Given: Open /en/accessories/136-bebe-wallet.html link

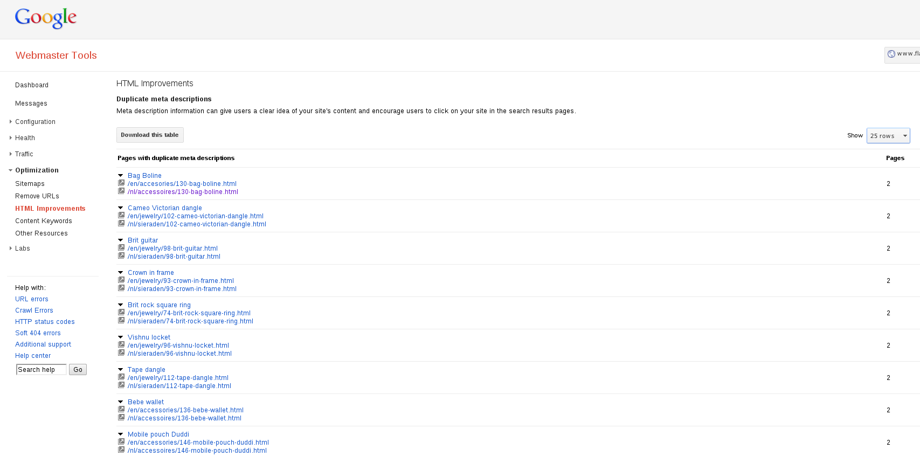Looking at the screenshot, I should coord(185,410).
